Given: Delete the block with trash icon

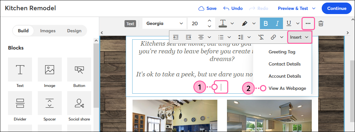Looking at the screenshot, I should click(321, 24).
